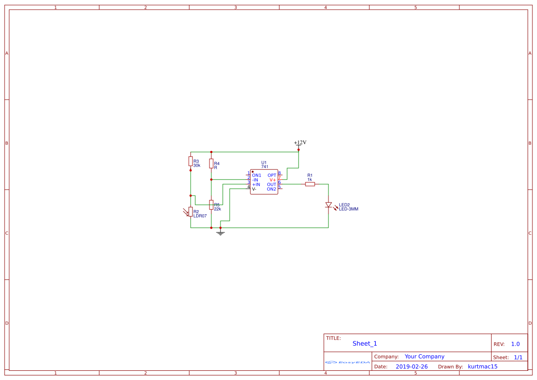Click the V+ pin 7 label
537x380 pixels.
tap(272, 180)
